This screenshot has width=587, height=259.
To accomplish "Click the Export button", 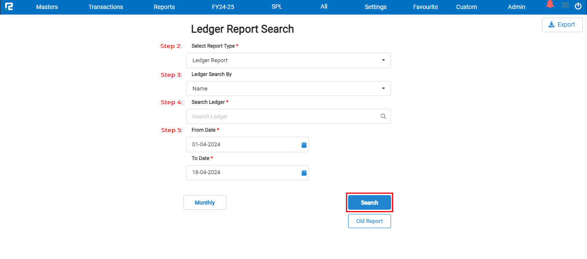I will (562, 24).
